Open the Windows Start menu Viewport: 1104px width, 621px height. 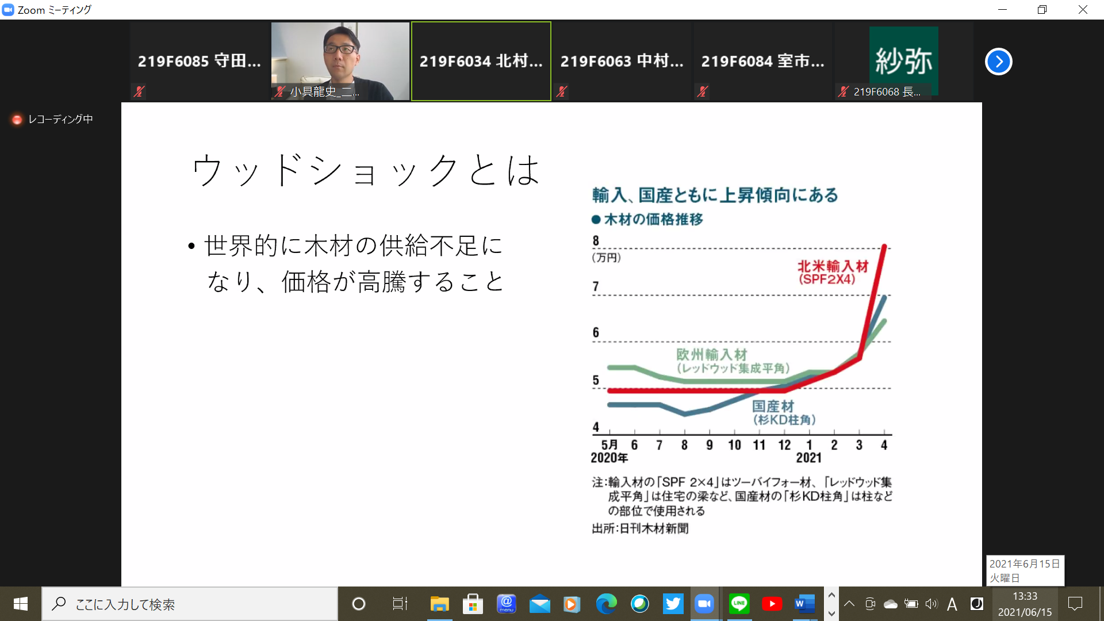[21, 604]
